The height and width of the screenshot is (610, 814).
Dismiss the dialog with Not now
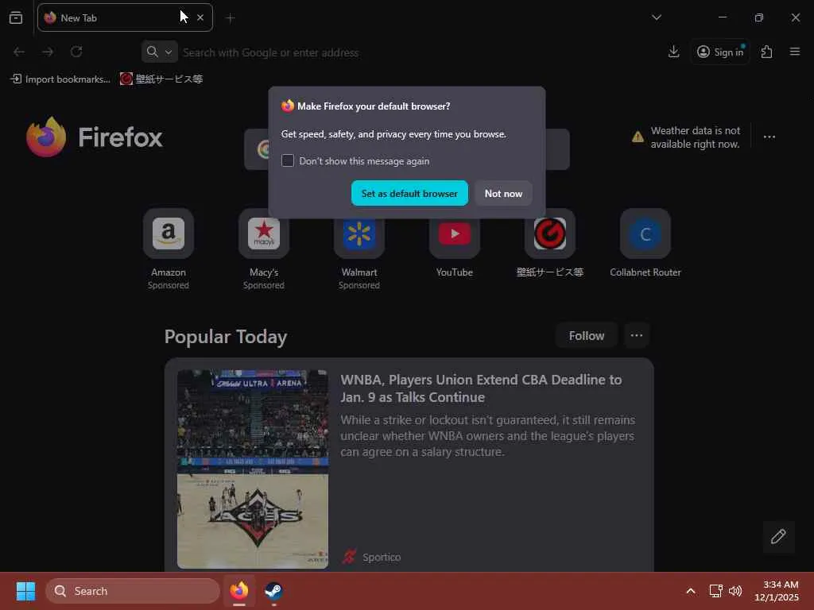503,194
